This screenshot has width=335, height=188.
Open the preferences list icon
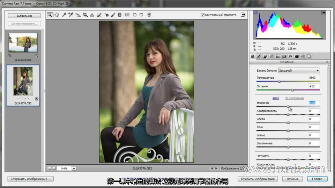coord(127,15)
